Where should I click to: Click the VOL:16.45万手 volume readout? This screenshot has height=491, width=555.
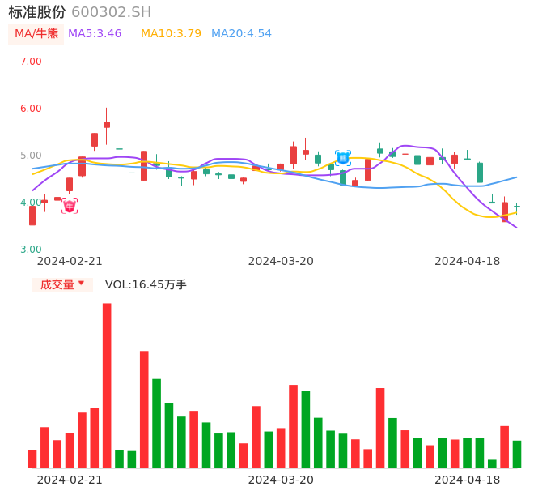click(x=146, y=284)
